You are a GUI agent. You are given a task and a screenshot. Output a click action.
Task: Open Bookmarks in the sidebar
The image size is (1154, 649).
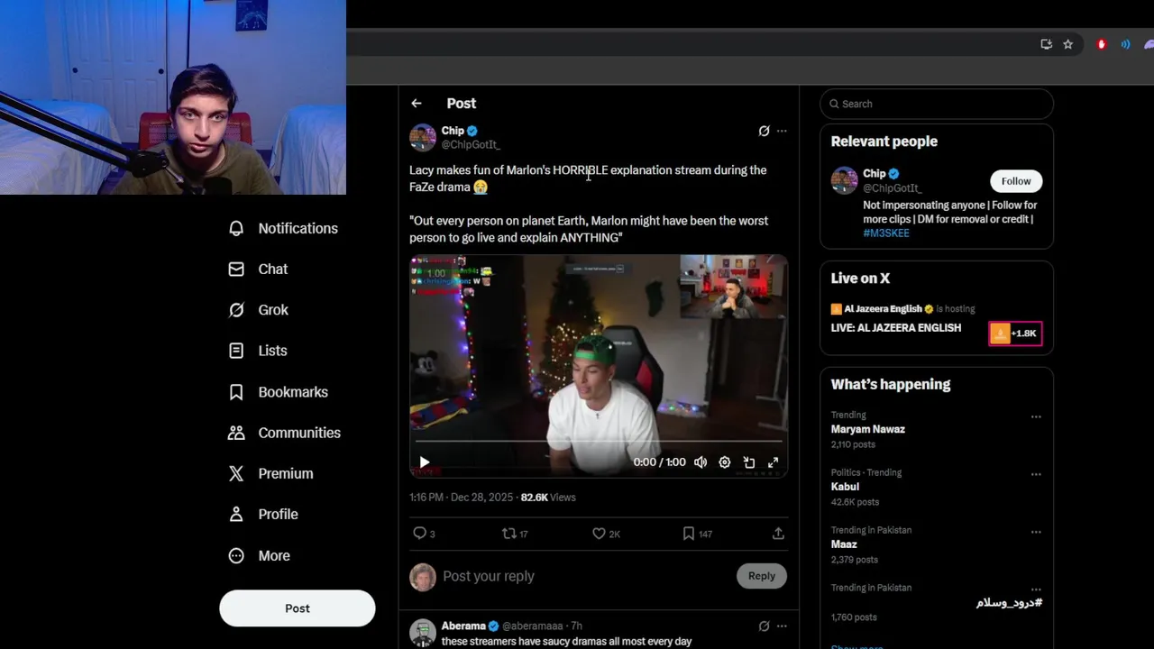pos(279,392)
